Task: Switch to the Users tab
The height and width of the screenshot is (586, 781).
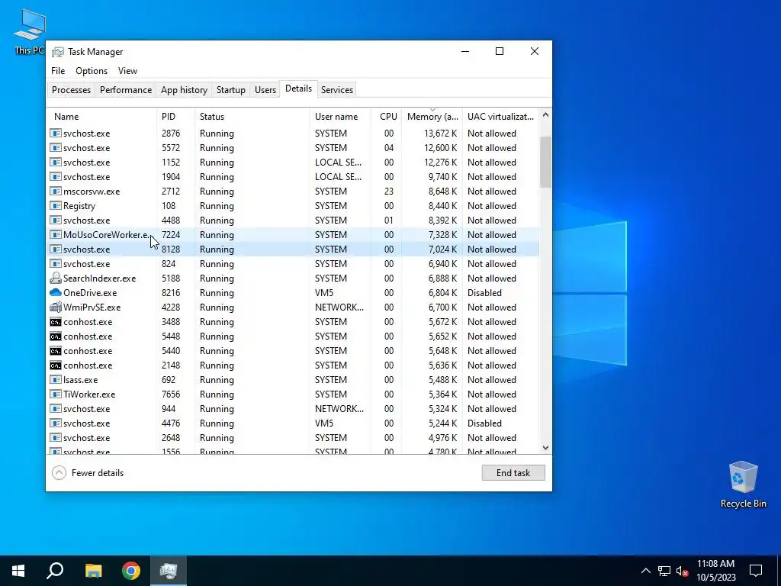Action: point(265,90)
